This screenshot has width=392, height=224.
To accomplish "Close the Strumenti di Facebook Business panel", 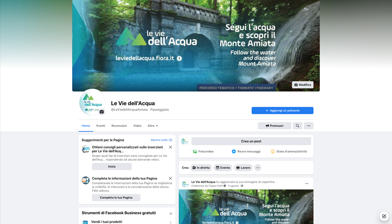I will click(x=171, y=214).
